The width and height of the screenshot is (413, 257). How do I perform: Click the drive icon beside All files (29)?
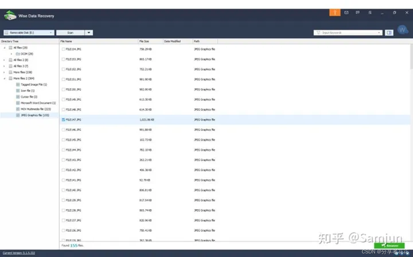[11, 48]
